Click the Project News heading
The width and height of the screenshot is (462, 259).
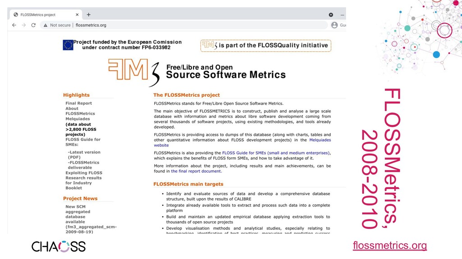click(x=80, y=198)
